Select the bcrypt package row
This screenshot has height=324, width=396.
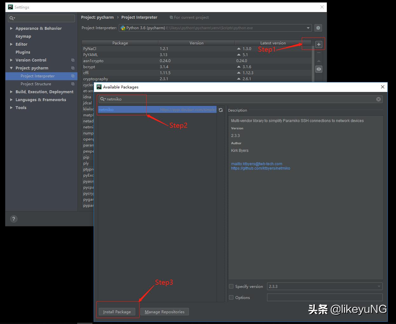click(x=197, y=67)
